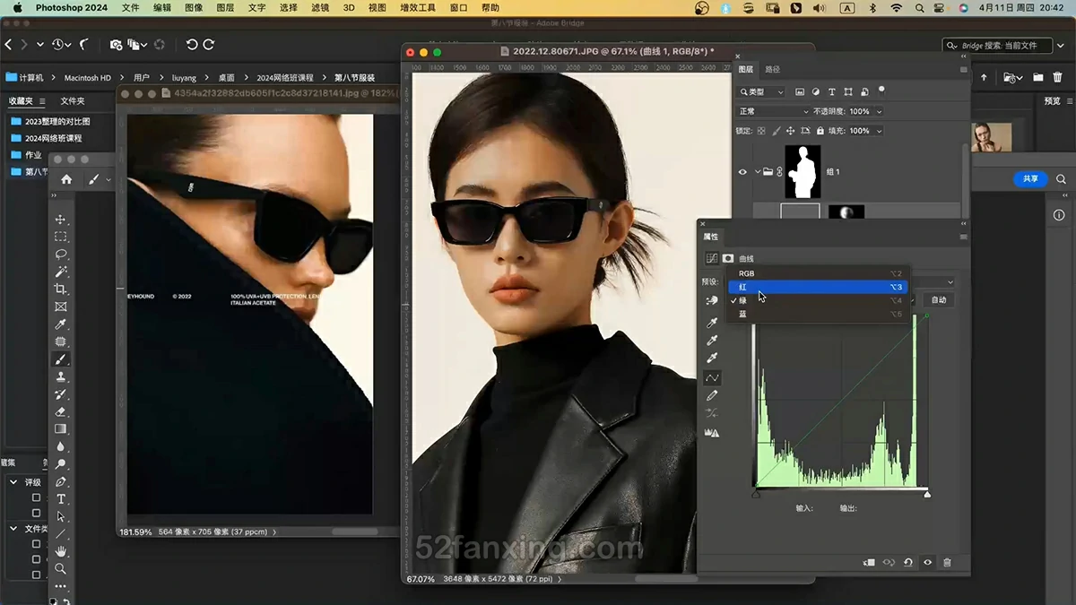
Task: Collapse the 组 1 group chevron
Action: tap(758, 172)
